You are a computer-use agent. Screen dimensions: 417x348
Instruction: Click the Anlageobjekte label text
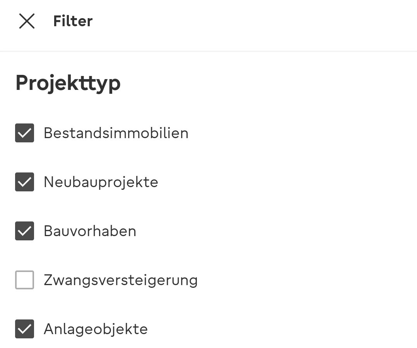pyautogui.click(x=96, y=329)
